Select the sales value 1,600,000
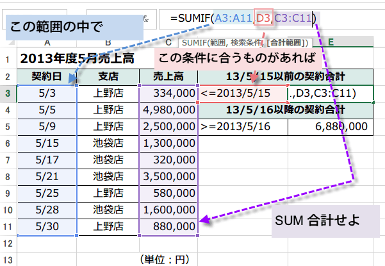Screen dimensions: 385x266 pos(168,210)
